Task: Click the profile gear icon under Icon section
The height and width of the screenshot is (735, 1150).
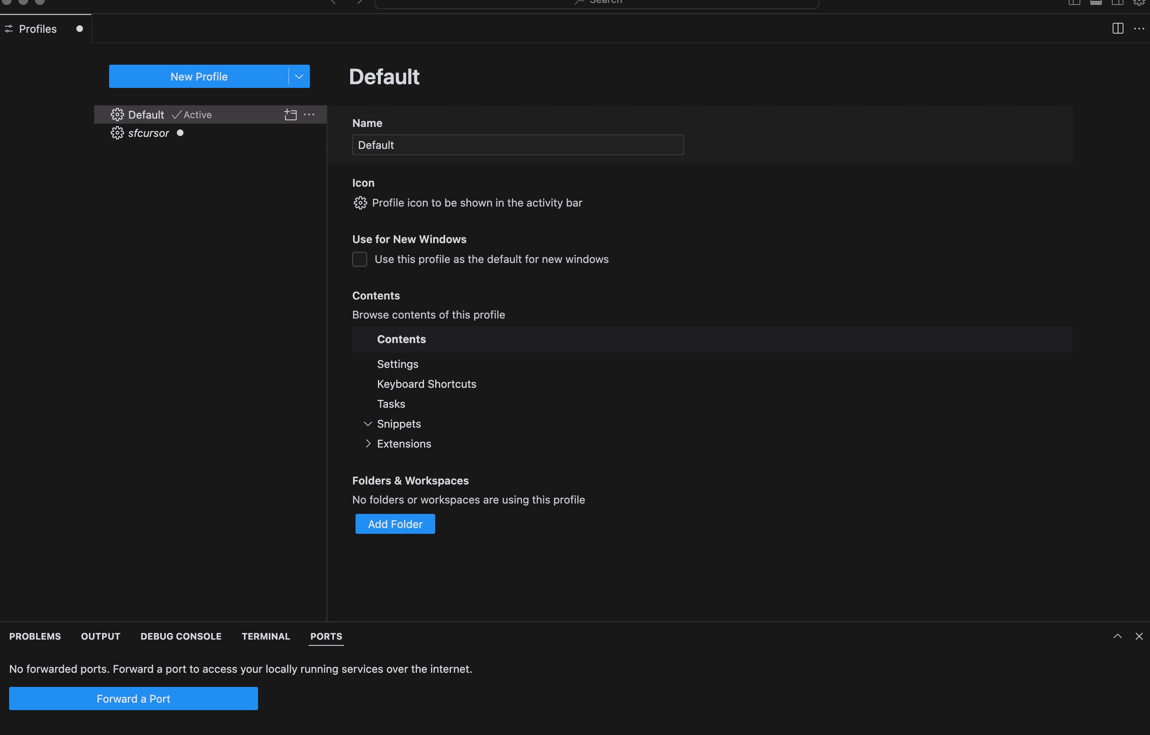Action: 360,203
